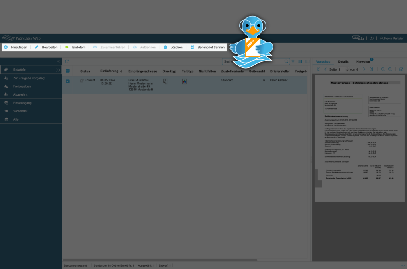
Task: Jump to the last preview page
Action: point(372,69)
